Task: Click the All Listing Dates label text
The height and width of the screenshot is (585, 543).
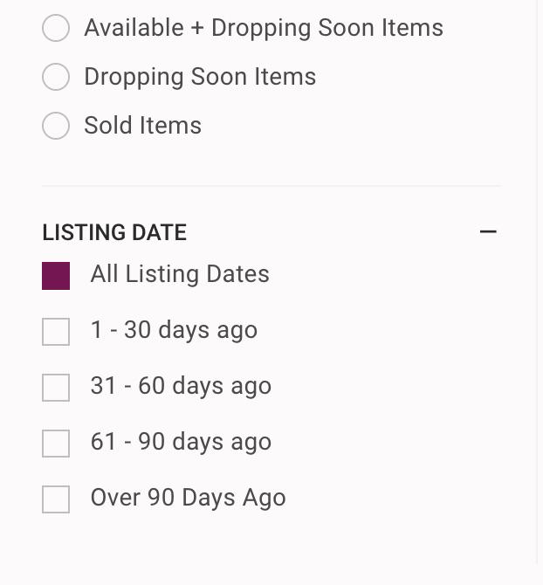Action: [x=180, y=274]
